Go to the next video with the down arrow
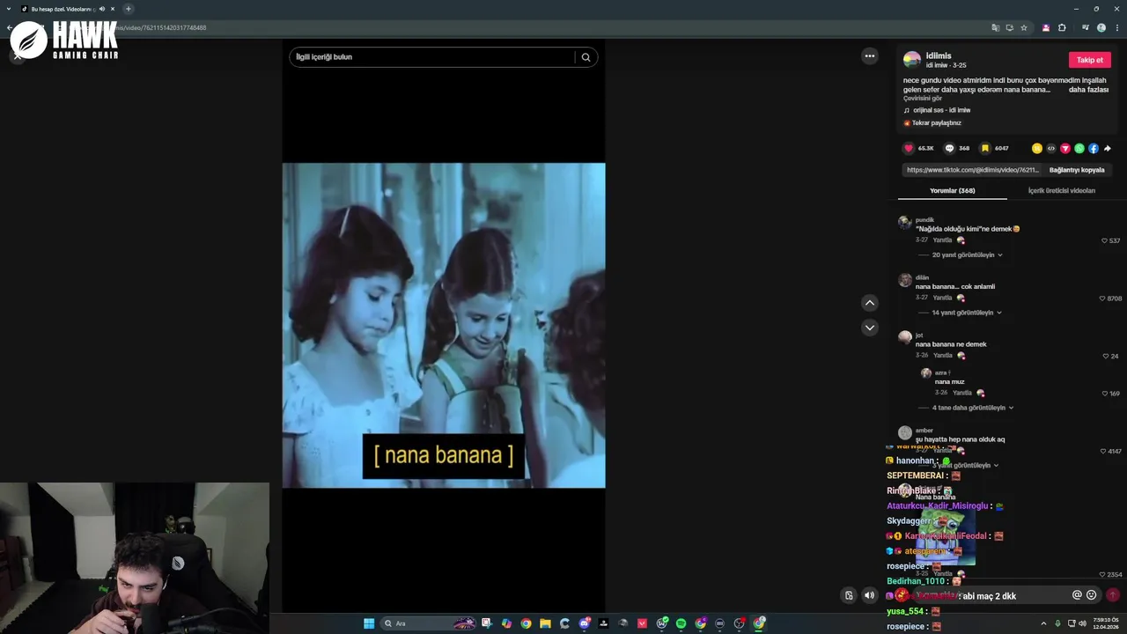This screenshot has height=634, width=1127. (x=870, y=328)
